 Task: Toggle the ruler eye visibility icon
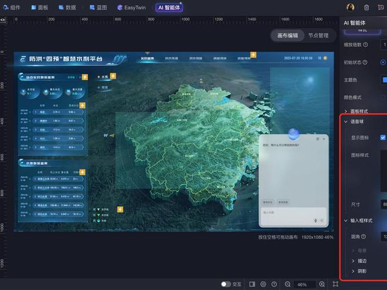(3, 20)
